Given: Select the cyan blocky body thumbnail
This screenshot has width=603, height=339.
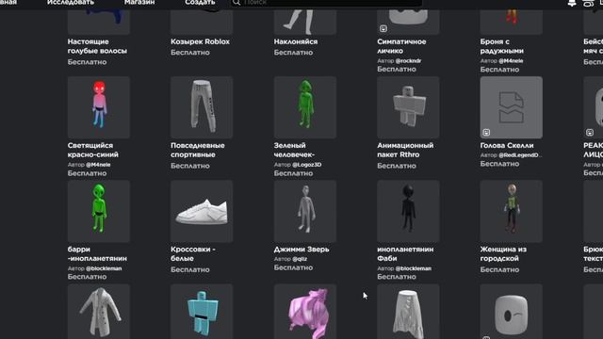Looking at the screenshot, I should coord(202,312).
